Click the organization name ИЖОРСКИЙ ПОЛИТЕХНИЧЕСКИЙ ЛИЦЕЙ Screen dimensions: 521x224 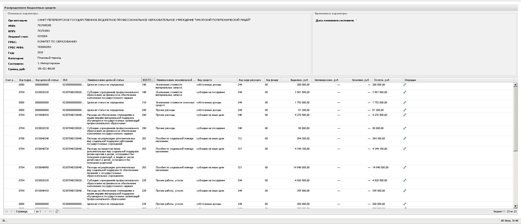pyautogui.click(x=223, y=20)
